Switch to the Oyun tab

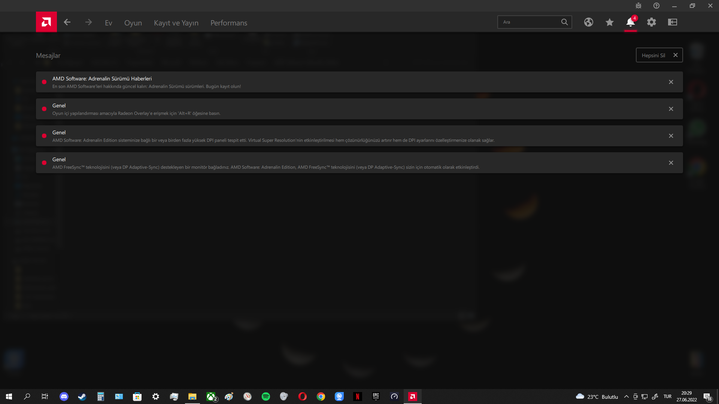pyautogui.click(x=133, y=23)
